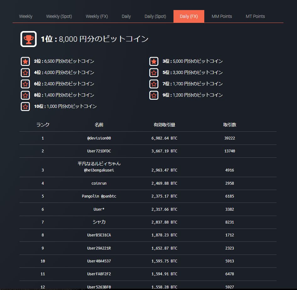Open the Weekly (Spot) tab
Viewport: 297px width, 290px height.
pos(59,16)
